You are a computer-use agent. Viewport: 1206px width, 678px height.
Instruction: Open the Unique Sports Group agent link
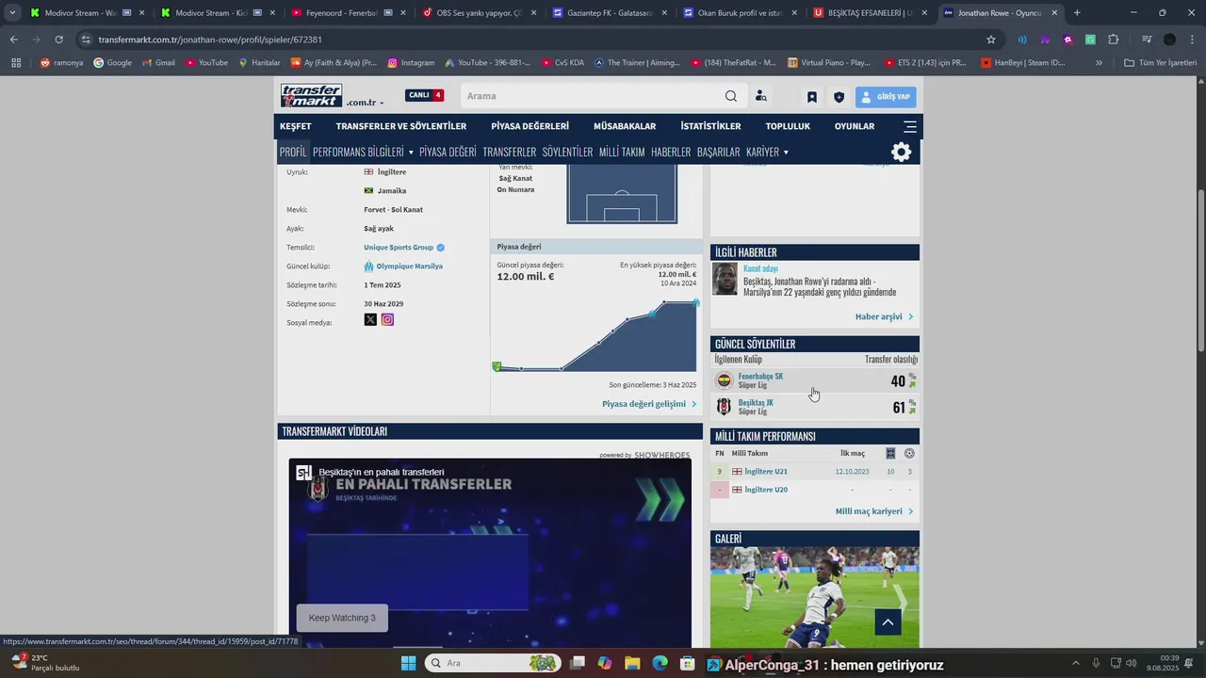399,248
